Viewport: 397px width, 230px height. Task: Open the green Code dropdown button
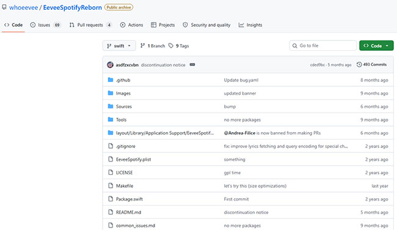(376, 46)
